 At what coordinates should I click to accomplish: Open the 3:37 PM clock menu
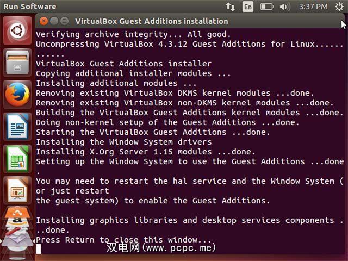pyautogui.click(x=313, y=7)
